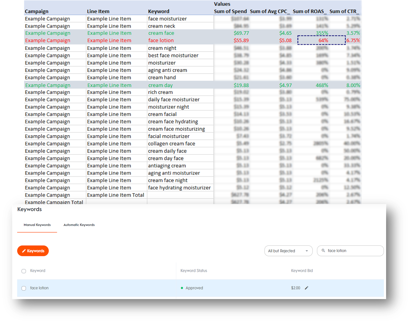
Task: Click the pencil icon beside the $2.00 bid
Action: [306, 288]
